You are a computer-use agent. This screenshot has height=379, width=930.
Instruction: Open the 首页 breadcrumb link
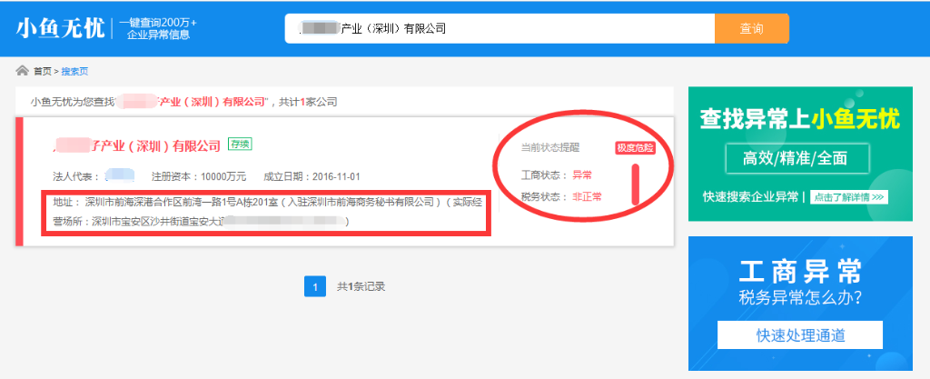[42, 72]
